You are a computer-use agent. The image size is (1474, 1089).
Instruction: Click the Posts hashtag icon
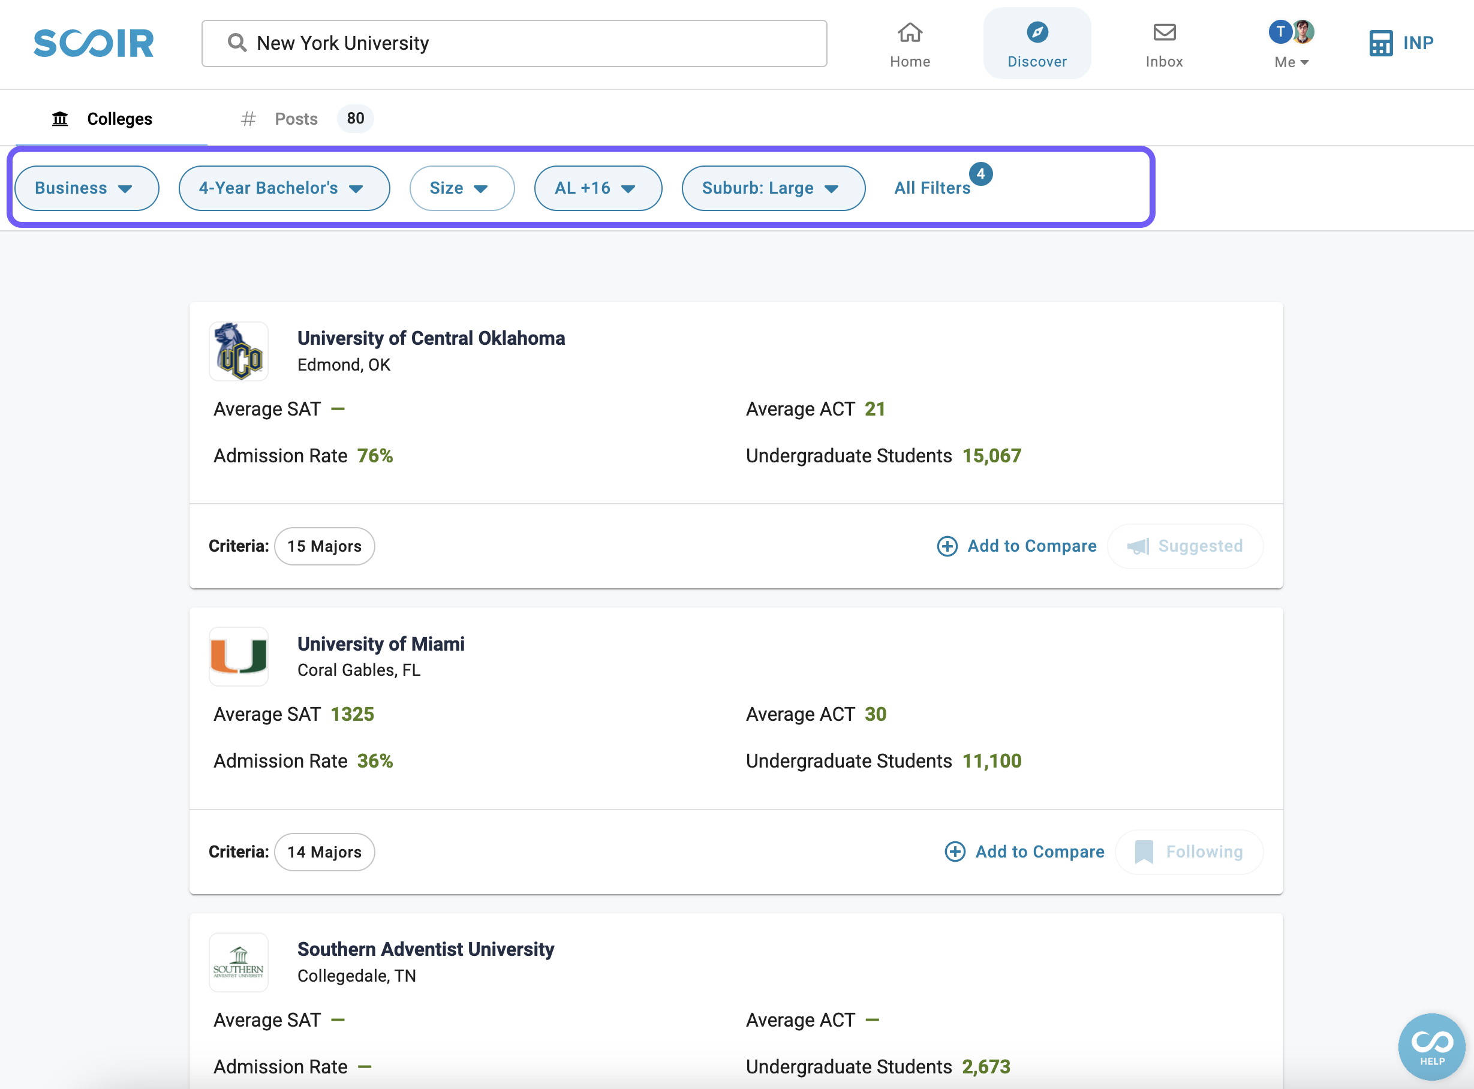coord(248,119)
